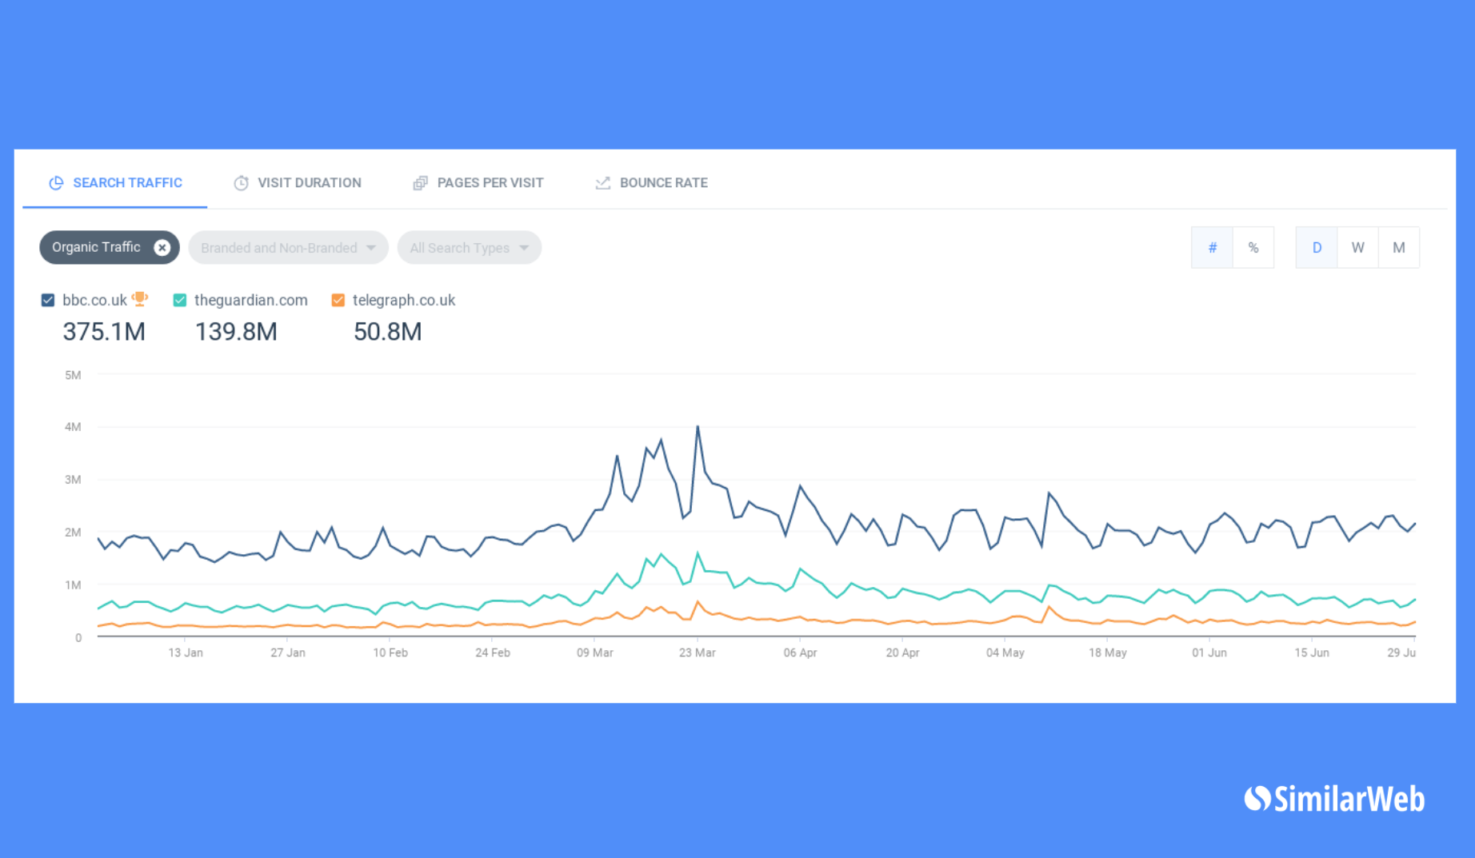This screenshot has width=1475, height=858.
Task: Uncheck the bbc.co.uk series checkbox
Action: [48, 300]
